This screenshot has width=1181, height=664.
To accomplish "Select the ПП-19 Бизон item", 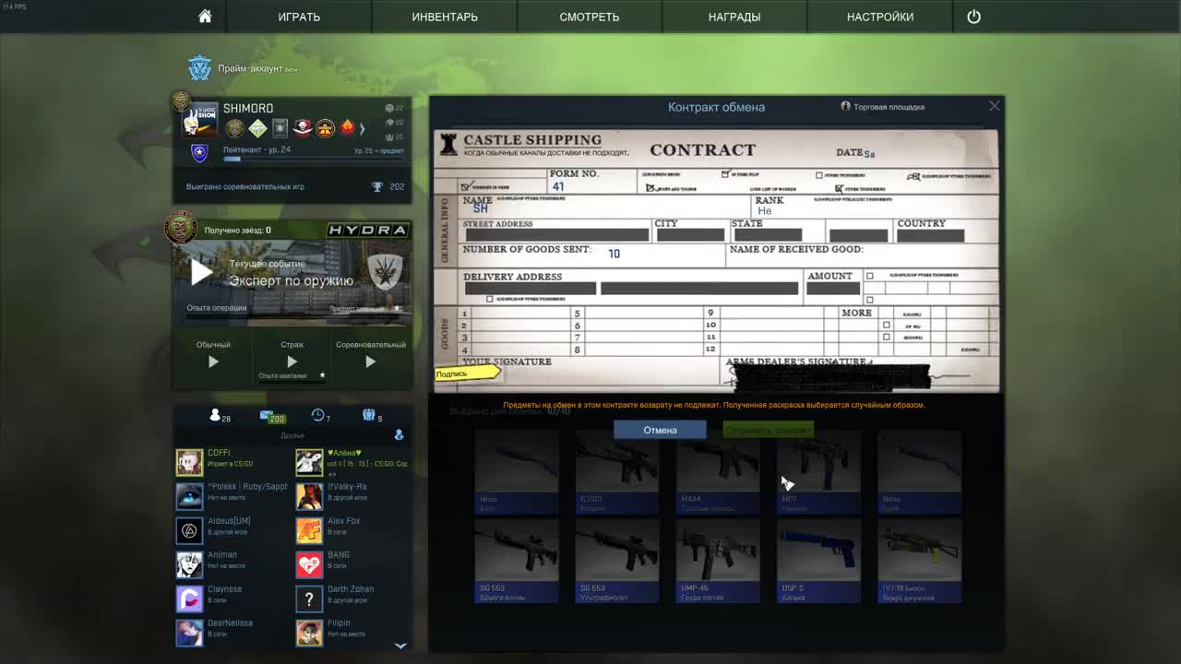I will tap(919, 562).
